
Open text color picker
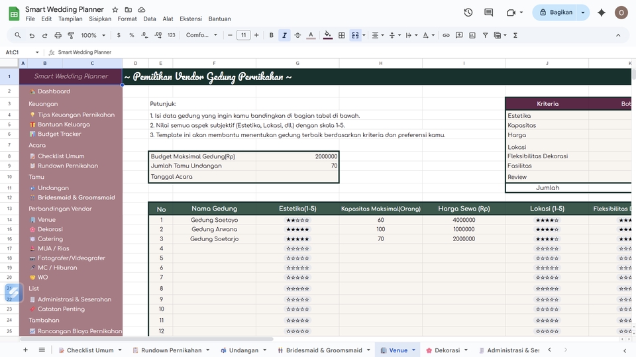[311, 35]
